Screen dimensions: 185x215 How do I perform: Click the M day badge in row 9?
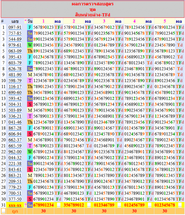[x=30, y=75]
